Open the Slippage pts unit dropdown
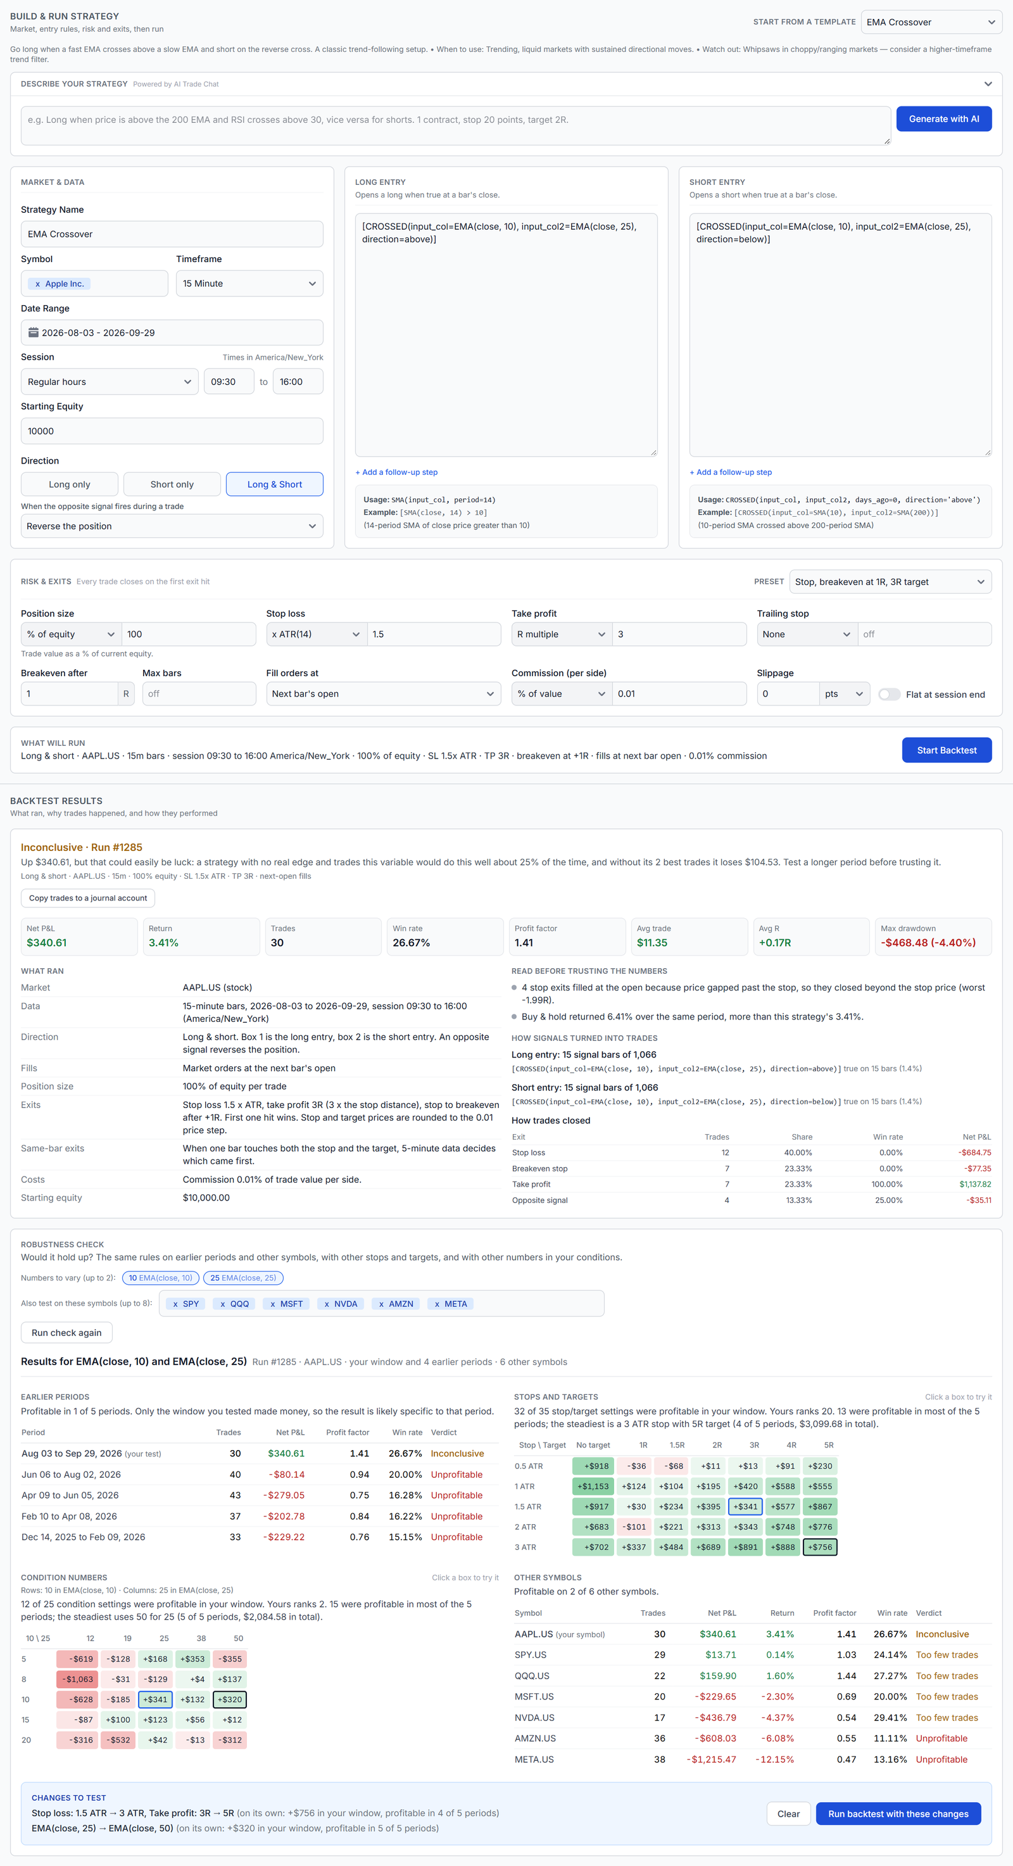Viewport: 1013px width, 1866px height. coord(845,694)
